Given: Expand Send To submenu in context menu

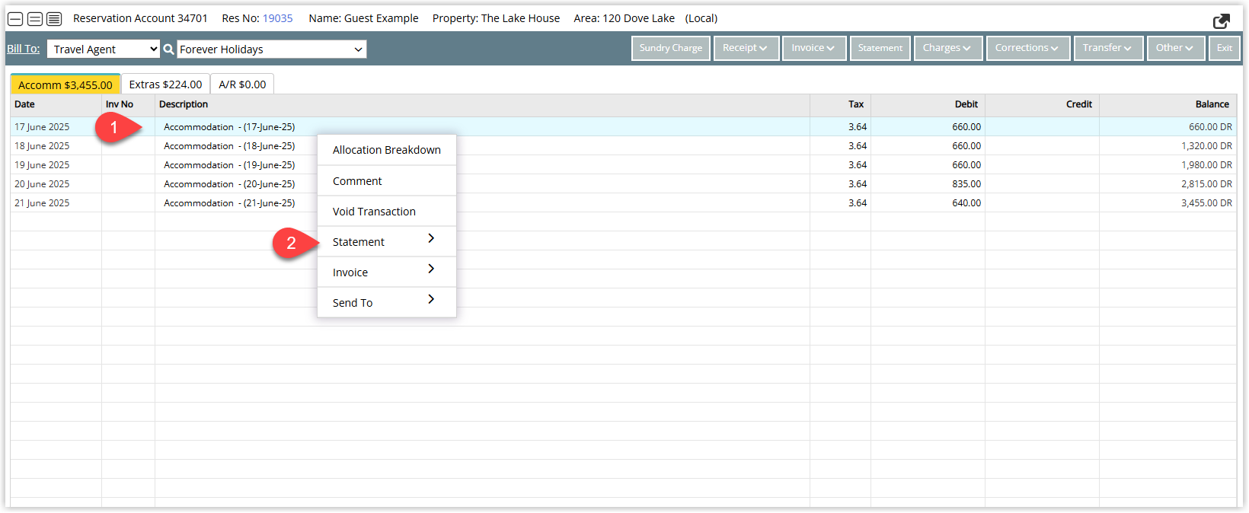Looking at the screenshot, I should (x=387, y=303).
